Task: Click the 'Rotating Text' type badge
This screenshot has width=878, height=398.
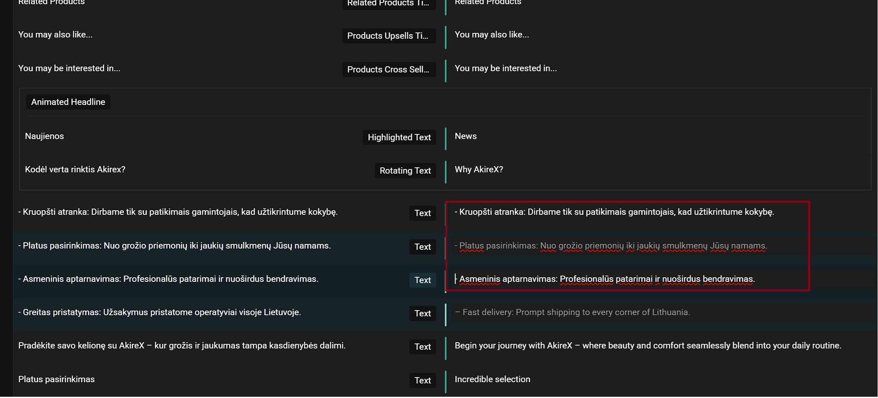Action: pyautogui.click(x=405, y=171)
